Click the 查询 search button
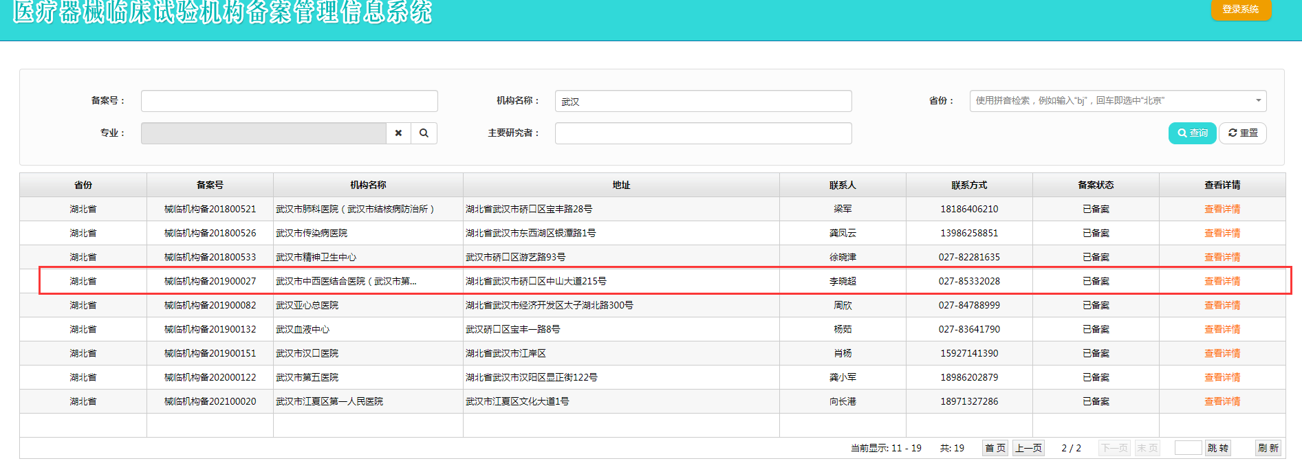1302x472 pixels. (x=1192, y=133)
